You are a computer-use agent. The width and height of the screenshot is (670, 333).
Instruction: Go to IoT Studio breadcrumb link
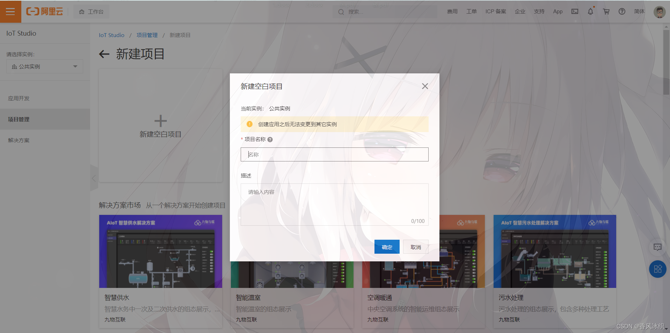pyautogui.click(x=111, y=35)
